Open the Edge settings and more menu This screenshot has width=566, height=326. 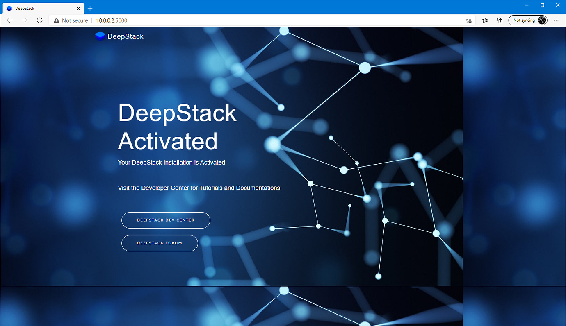point(556,20)
